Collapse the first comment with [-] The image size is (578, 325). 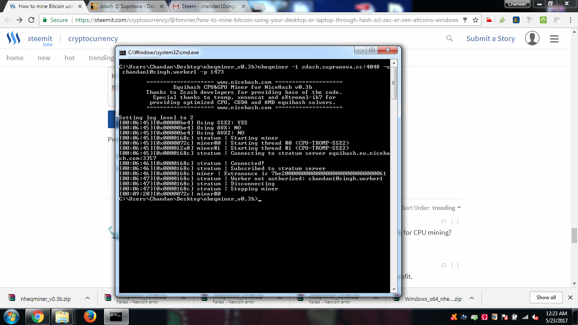tap(455, 221)
